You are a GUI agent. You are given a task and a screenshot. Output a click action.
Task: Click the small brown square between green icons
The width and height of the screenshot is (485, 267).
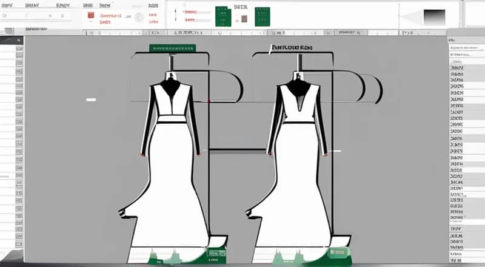[x=244, y=19]
